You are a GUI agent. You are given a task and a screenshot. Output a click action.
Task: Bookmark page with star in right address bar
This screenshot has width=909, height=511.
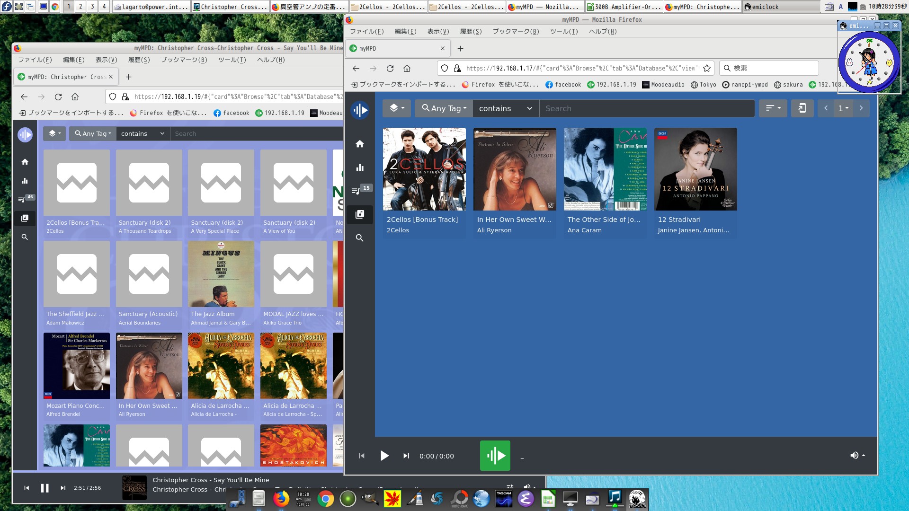tap(707, 68)
